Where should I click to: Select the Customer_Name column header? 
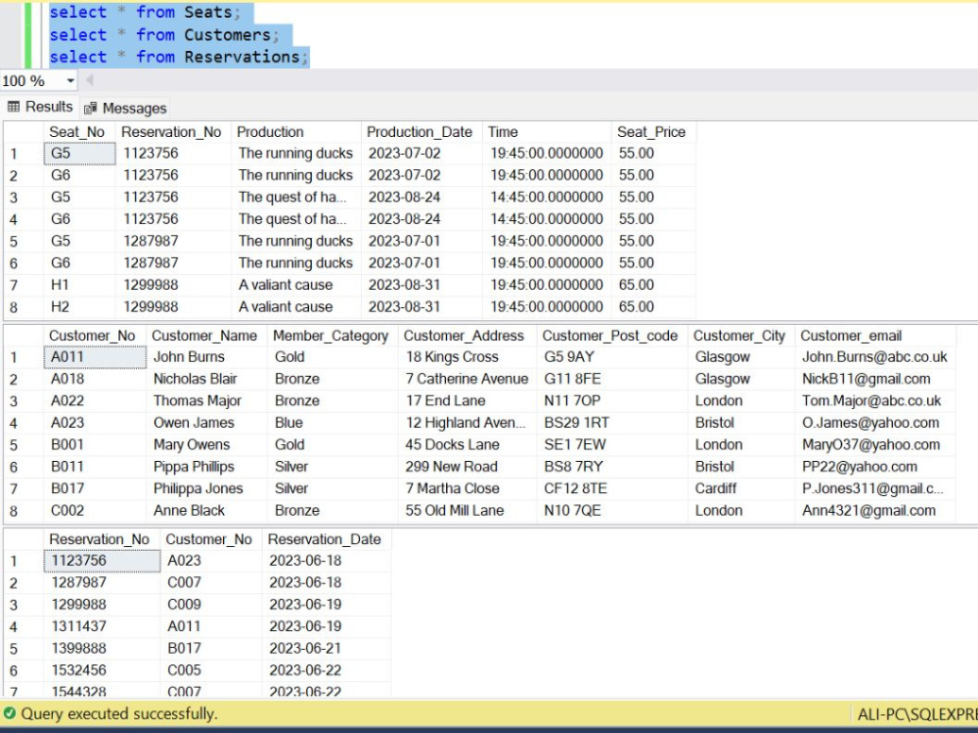click(204, 336)
